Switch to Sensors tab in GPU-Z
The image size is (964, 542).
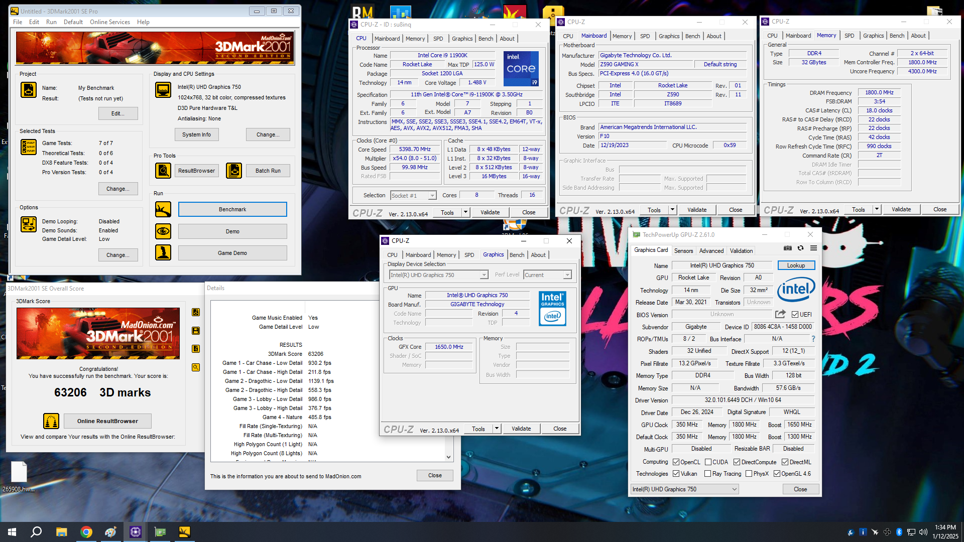[683, 251]
